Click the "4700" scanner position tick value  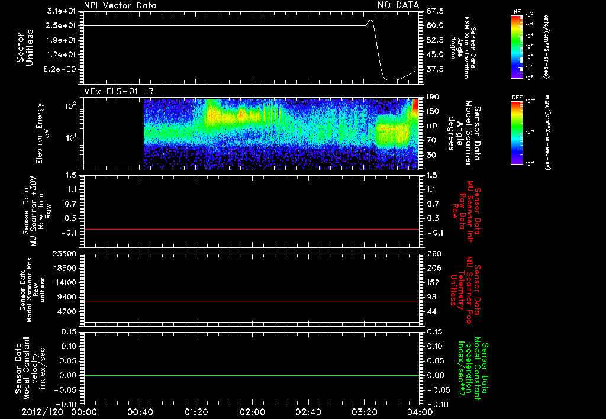click(x=67, y=311)
